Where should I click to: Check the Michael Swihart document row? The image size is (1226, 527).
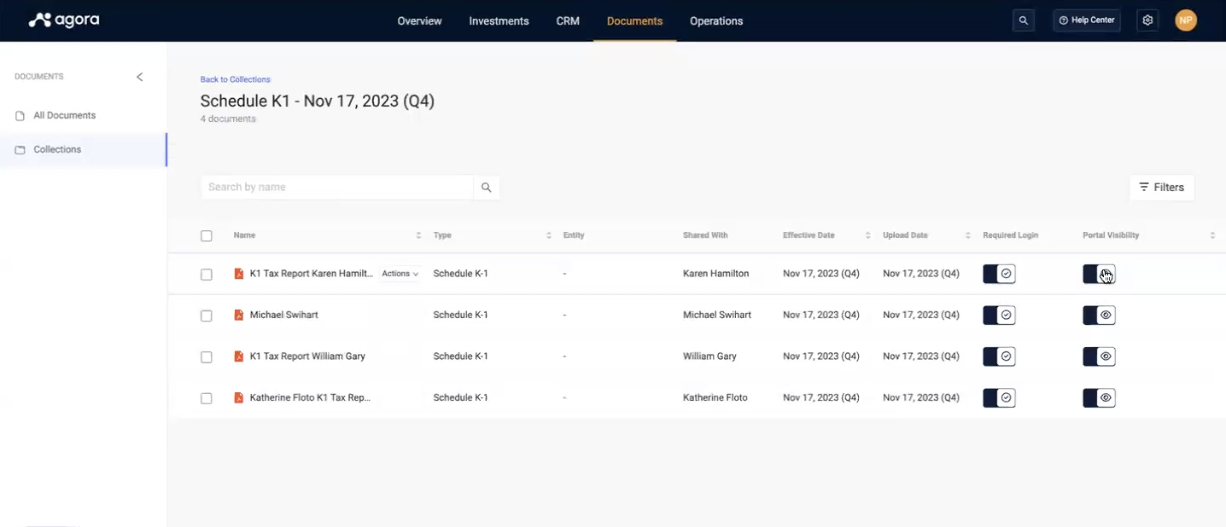[207, 316]
